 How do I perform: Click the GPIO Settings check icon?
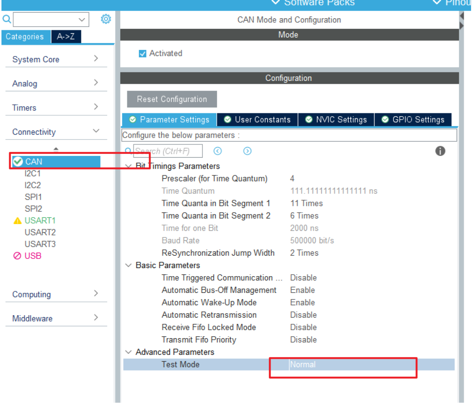(x=385, y=120)
